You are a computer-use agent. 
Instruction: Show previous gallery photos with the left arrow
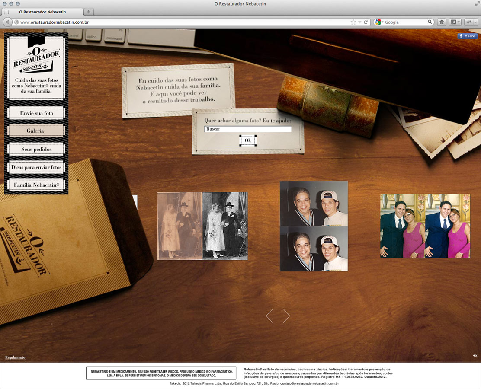(x=269, y=316)
